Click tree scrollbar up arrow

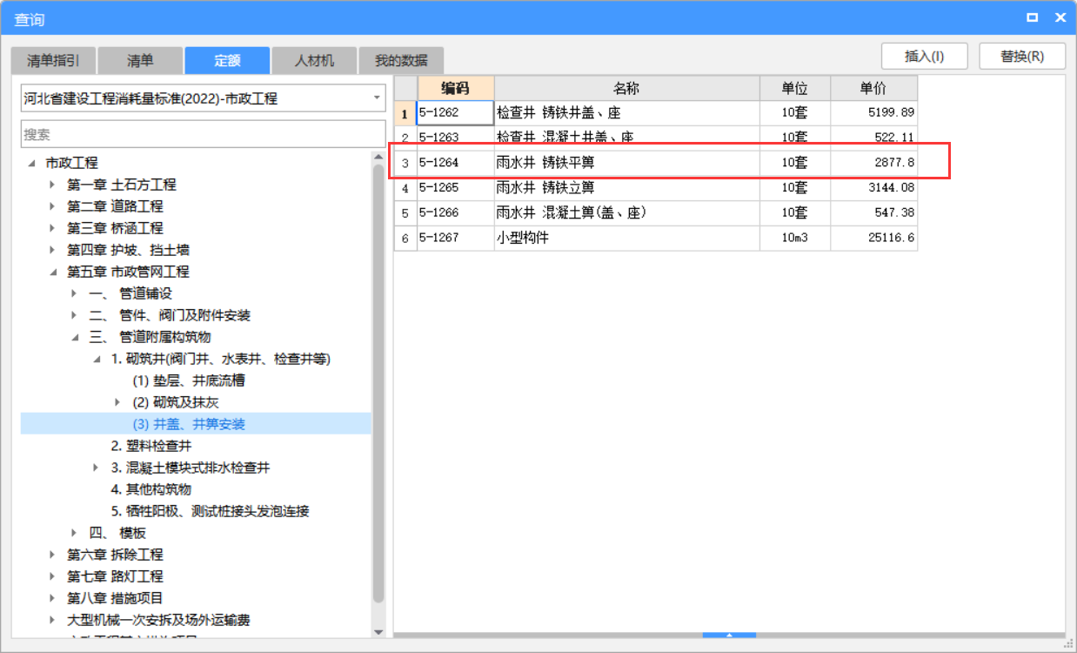(378, 158)
